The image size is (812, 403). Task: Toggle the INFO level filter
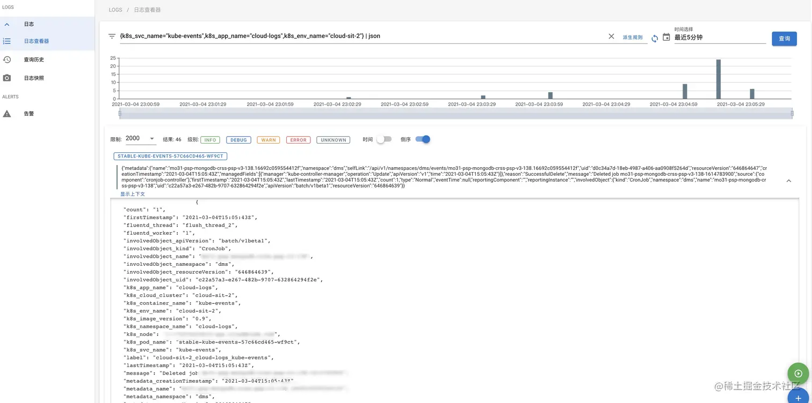(x=211, y=140)
